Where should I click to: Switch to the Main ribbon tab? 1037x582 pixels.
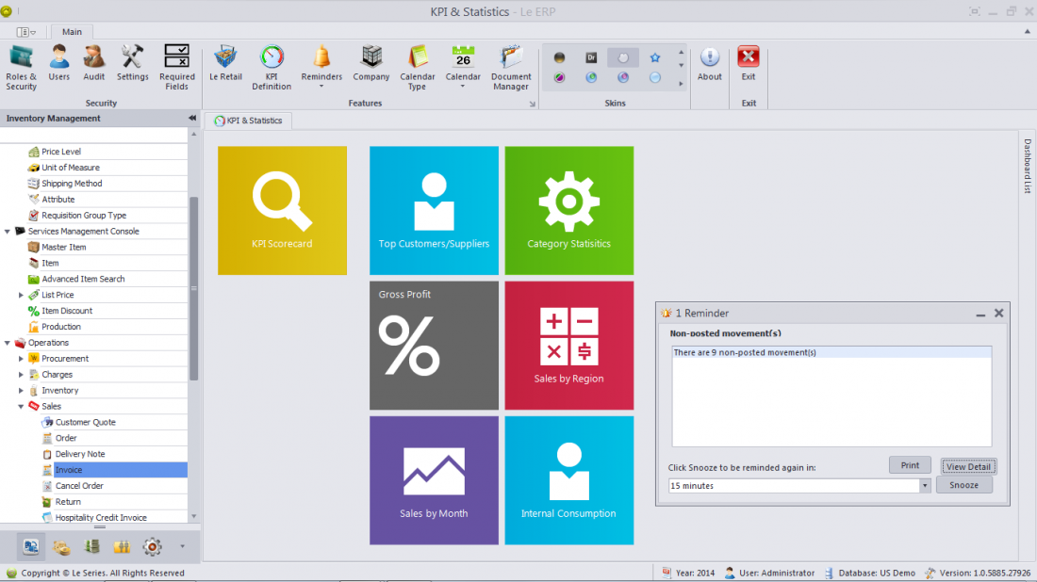[72, 31]
